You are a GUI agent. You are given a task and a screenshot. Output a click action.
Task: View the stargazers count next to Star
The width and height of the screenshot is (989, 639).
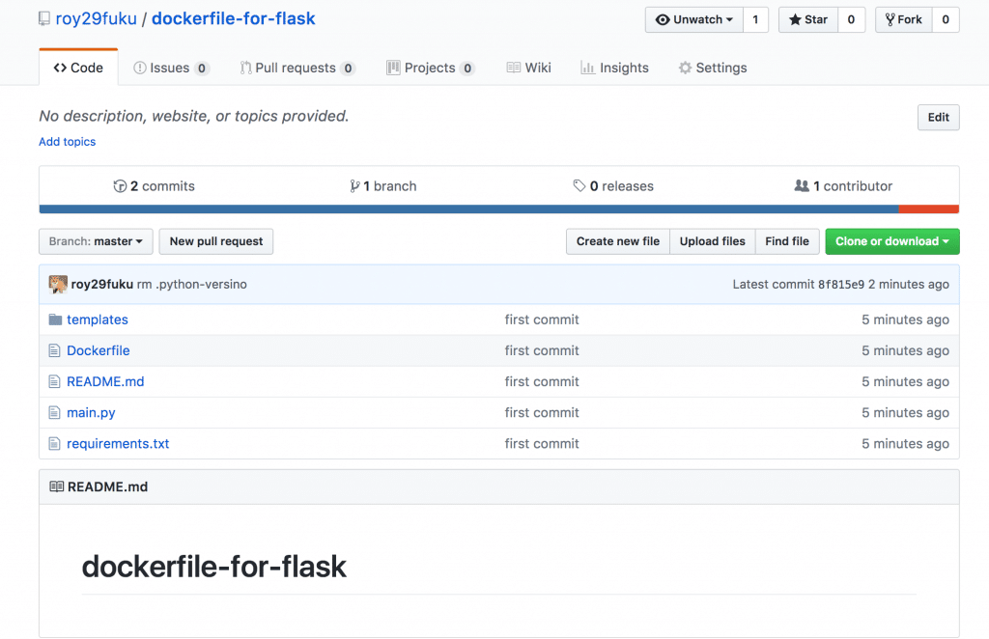click(x=851, y=19)
